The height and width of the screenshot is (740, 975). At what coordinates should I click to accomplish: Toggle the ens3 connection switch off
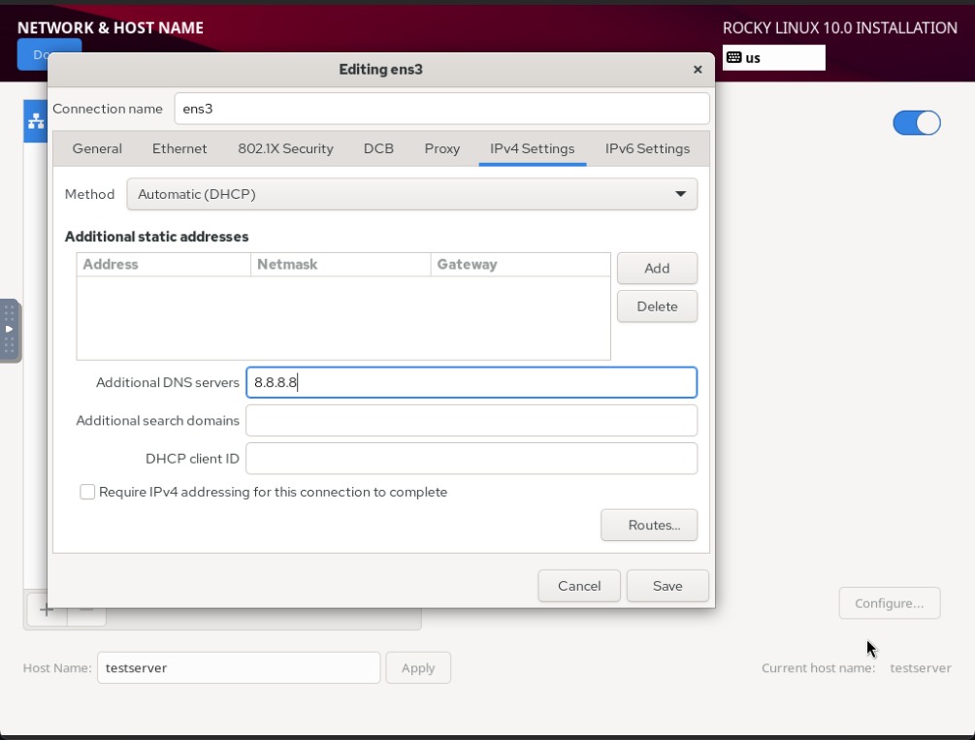(x=917, y=122)
